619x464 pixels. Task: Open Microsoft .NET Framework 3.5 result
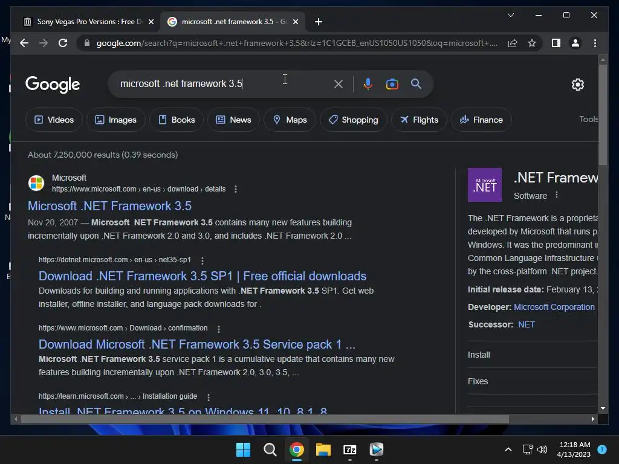pyautogui.click(x=110, y=206)
